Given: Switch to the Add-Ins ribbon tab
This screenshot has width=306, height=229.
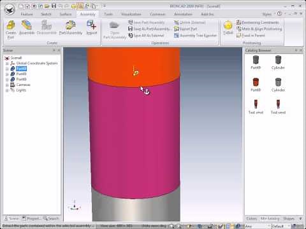Looking at the screenshot, I should point(207,14).
